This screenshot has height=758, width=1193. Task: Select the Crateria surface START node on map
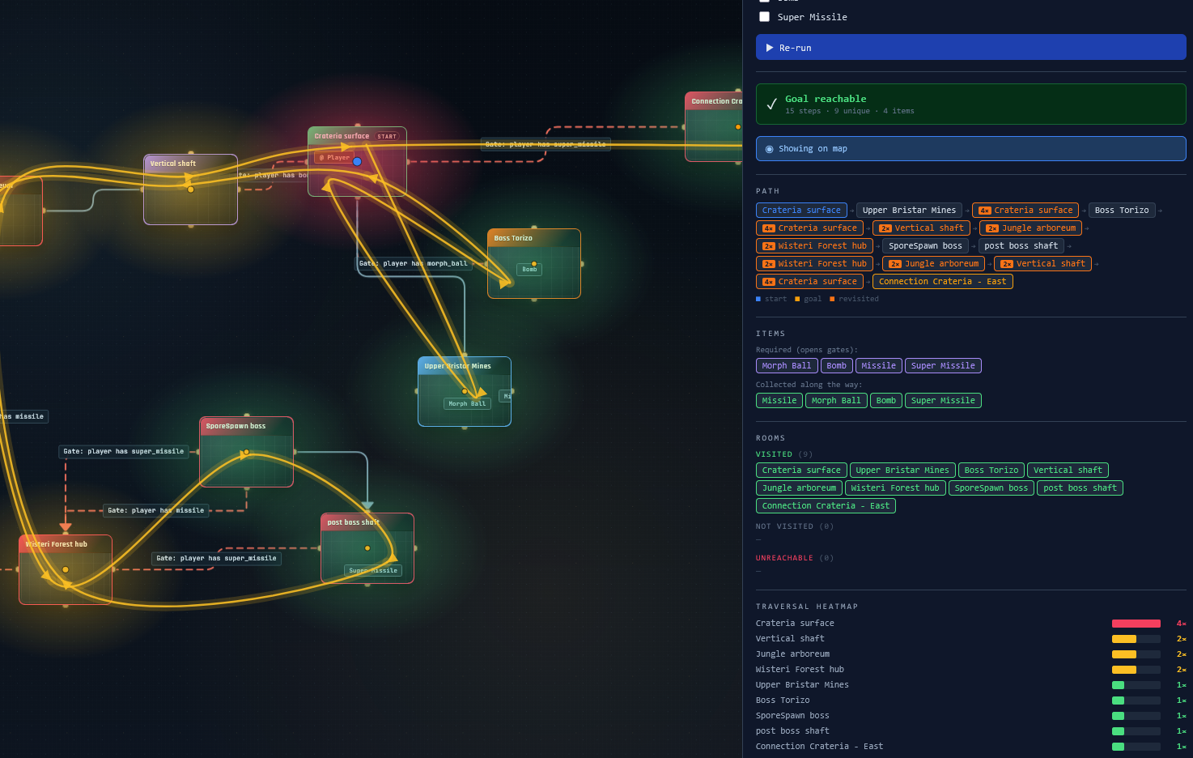(x=357, y=161)
